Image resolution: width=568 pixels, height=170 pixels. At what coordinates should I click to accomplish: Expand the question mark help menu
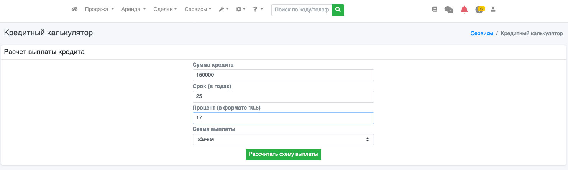258,10
